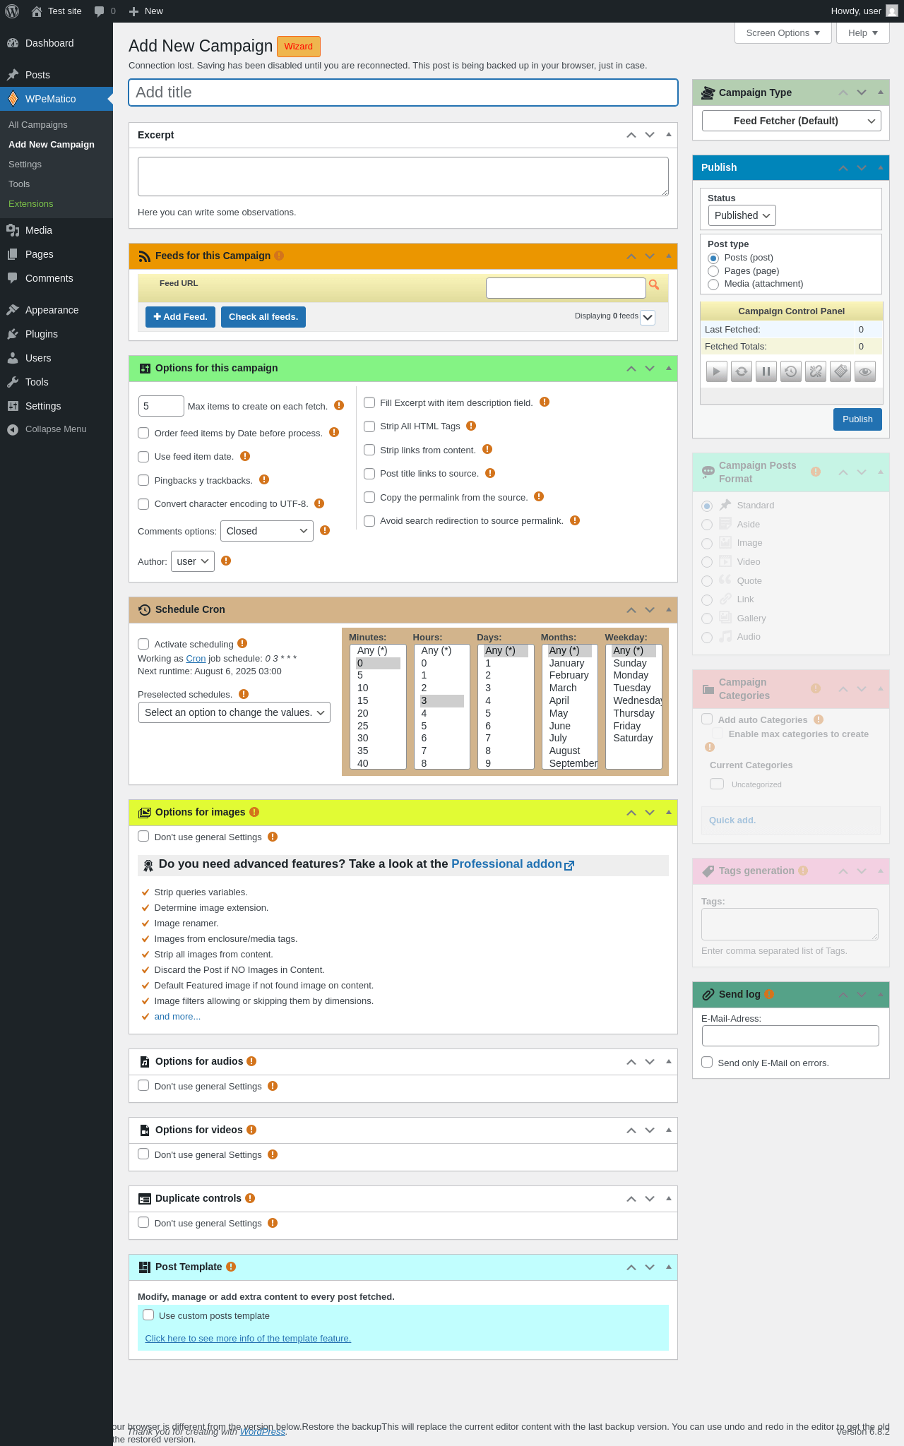Click info icon next to Activate scheduling
This screenshot has height=1446, width=904.
[x=242, y=643]
